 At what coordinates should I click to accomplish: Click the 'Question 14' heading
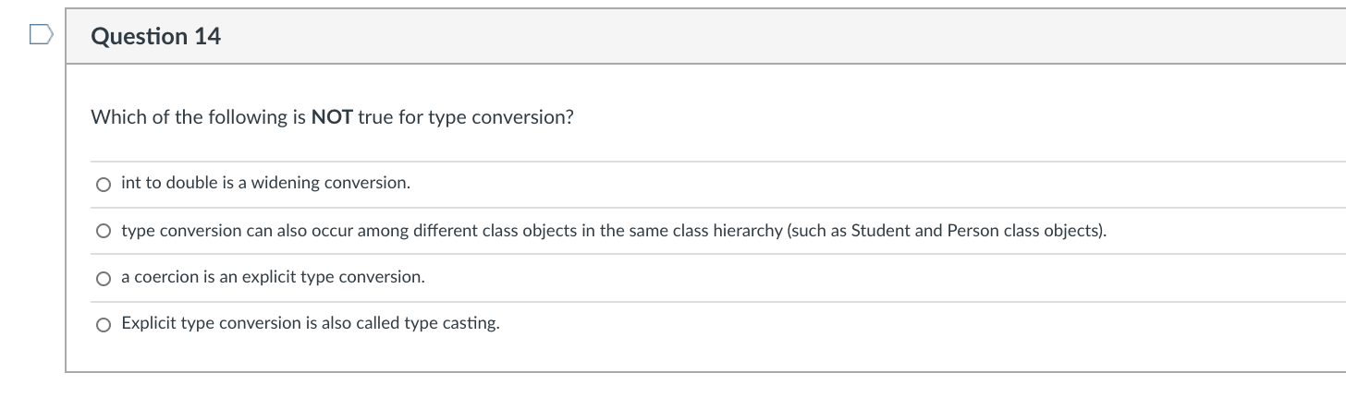pyautogui.click(x=156, y=37)
